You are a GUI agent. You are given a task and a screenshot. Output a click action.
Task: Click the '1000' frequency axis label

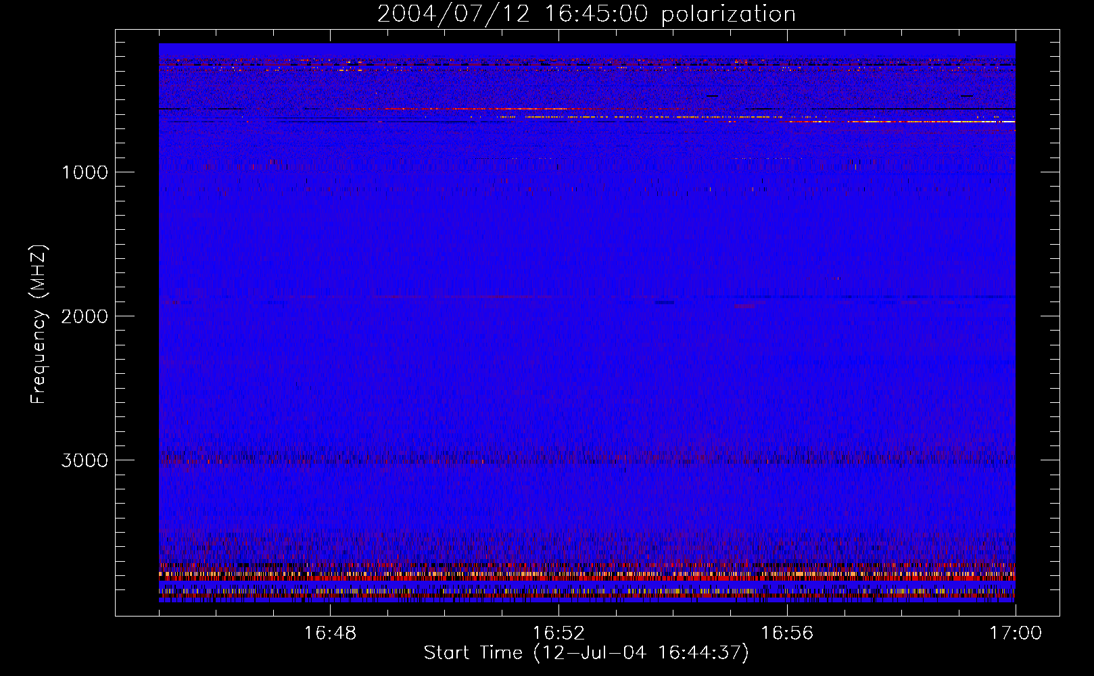[85, 172]
